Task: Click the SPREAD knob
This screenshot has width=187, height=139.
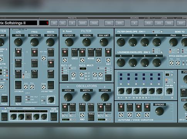Action: pyautogui.click(x=160, y=111)
